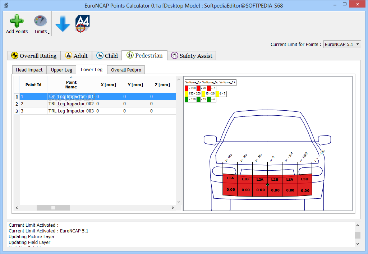Click the 'Updating Picture Layer' log line
368x254 pixels.
pyautogui.click(x=32, y=237)
